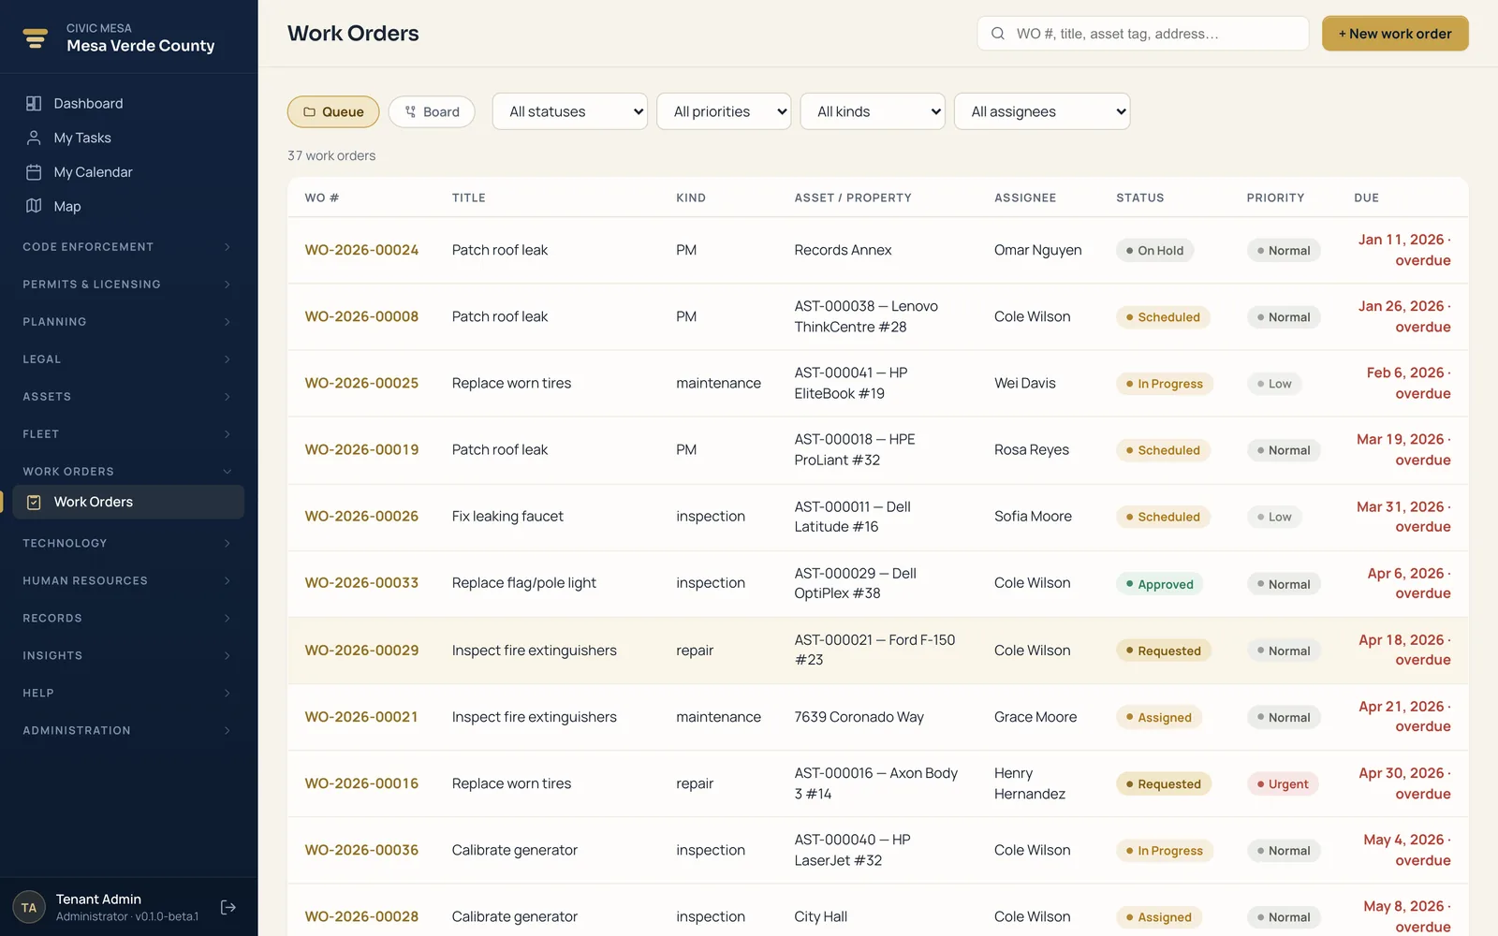Click New work order button
Screen dimensions: 1498x936
click(1395, 34)
